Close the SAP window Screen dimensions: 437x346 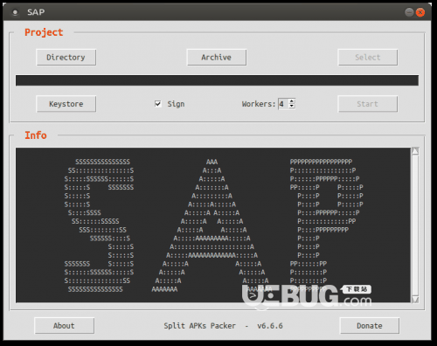click(420, 12)
